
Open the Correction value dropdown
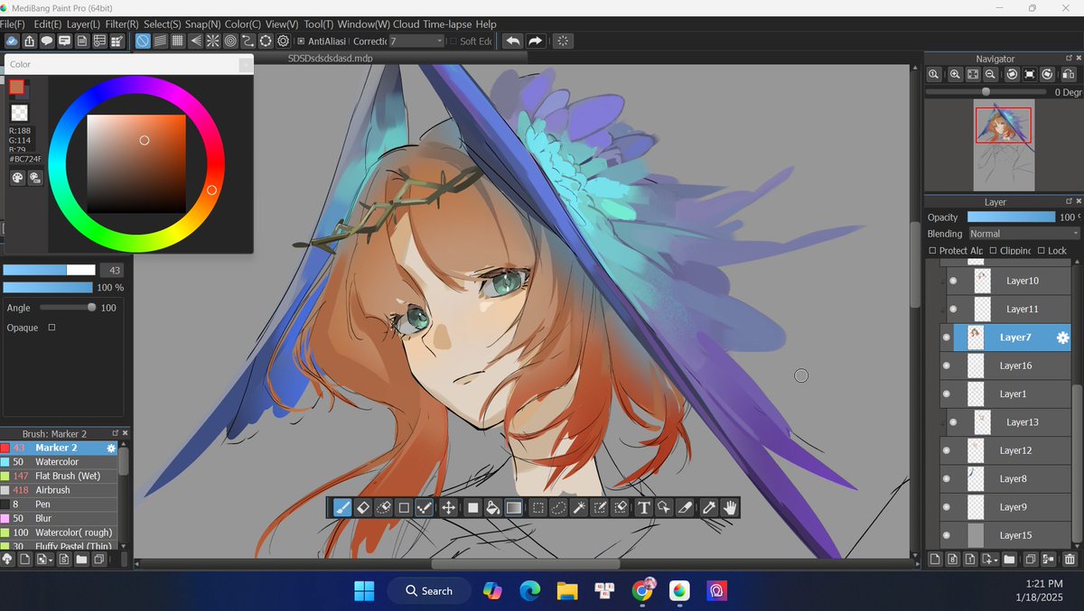click(416, 41)
